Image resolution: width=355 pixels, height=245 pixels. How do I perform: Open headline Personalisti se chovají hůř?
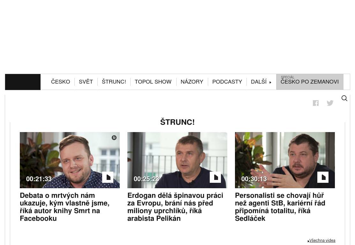[280, 207]
